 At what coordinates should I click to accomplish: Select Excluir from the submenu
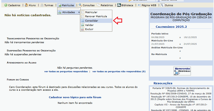[89, 29]
